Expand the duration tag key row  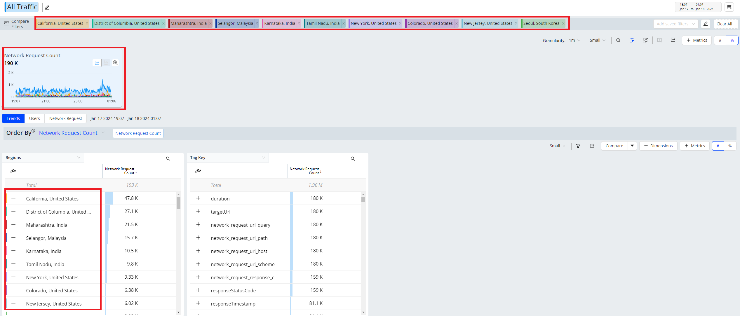(x=198, y=198)
